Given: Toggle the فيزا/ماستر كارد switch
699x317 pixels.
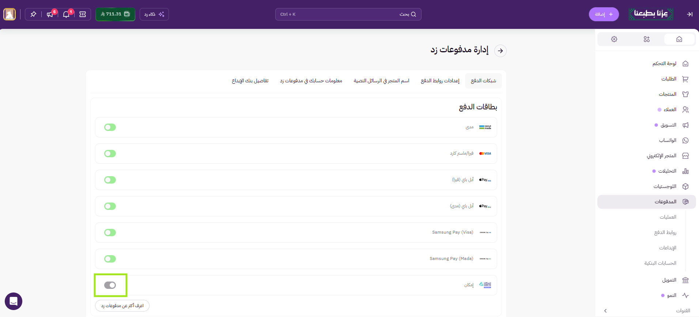Looking at the screenshot, I should [110, 154].
